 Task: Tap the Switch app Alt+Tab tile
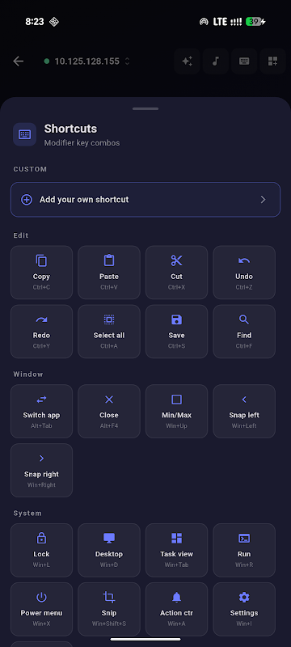click(x=42, y=411)
